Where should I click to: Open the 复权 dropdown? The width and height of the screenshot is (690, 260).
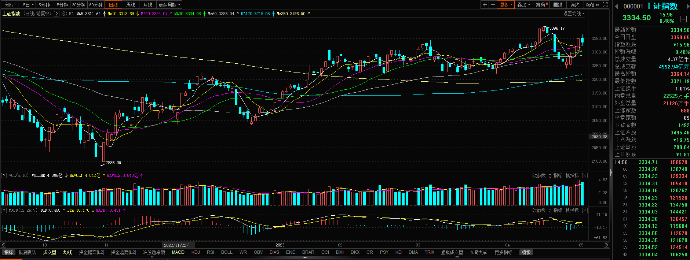point(506,5)
